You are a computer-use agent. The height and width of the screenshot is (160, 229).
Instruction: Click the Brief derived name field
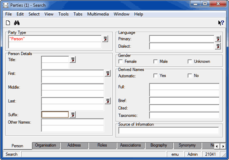pos(184,101)
